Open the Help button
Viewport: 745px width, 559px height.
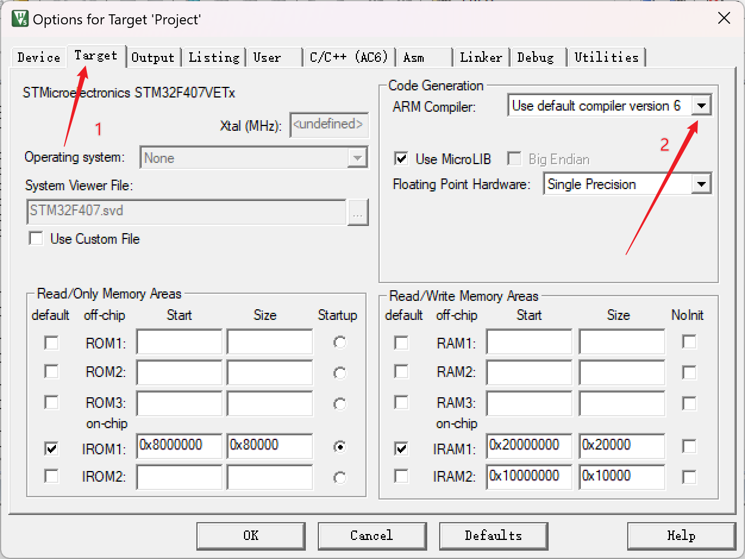[x=681, y=536]
